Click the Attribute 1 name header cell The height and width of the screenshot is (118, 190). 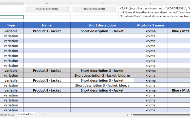pyautogui.click(x=150, y=25)
